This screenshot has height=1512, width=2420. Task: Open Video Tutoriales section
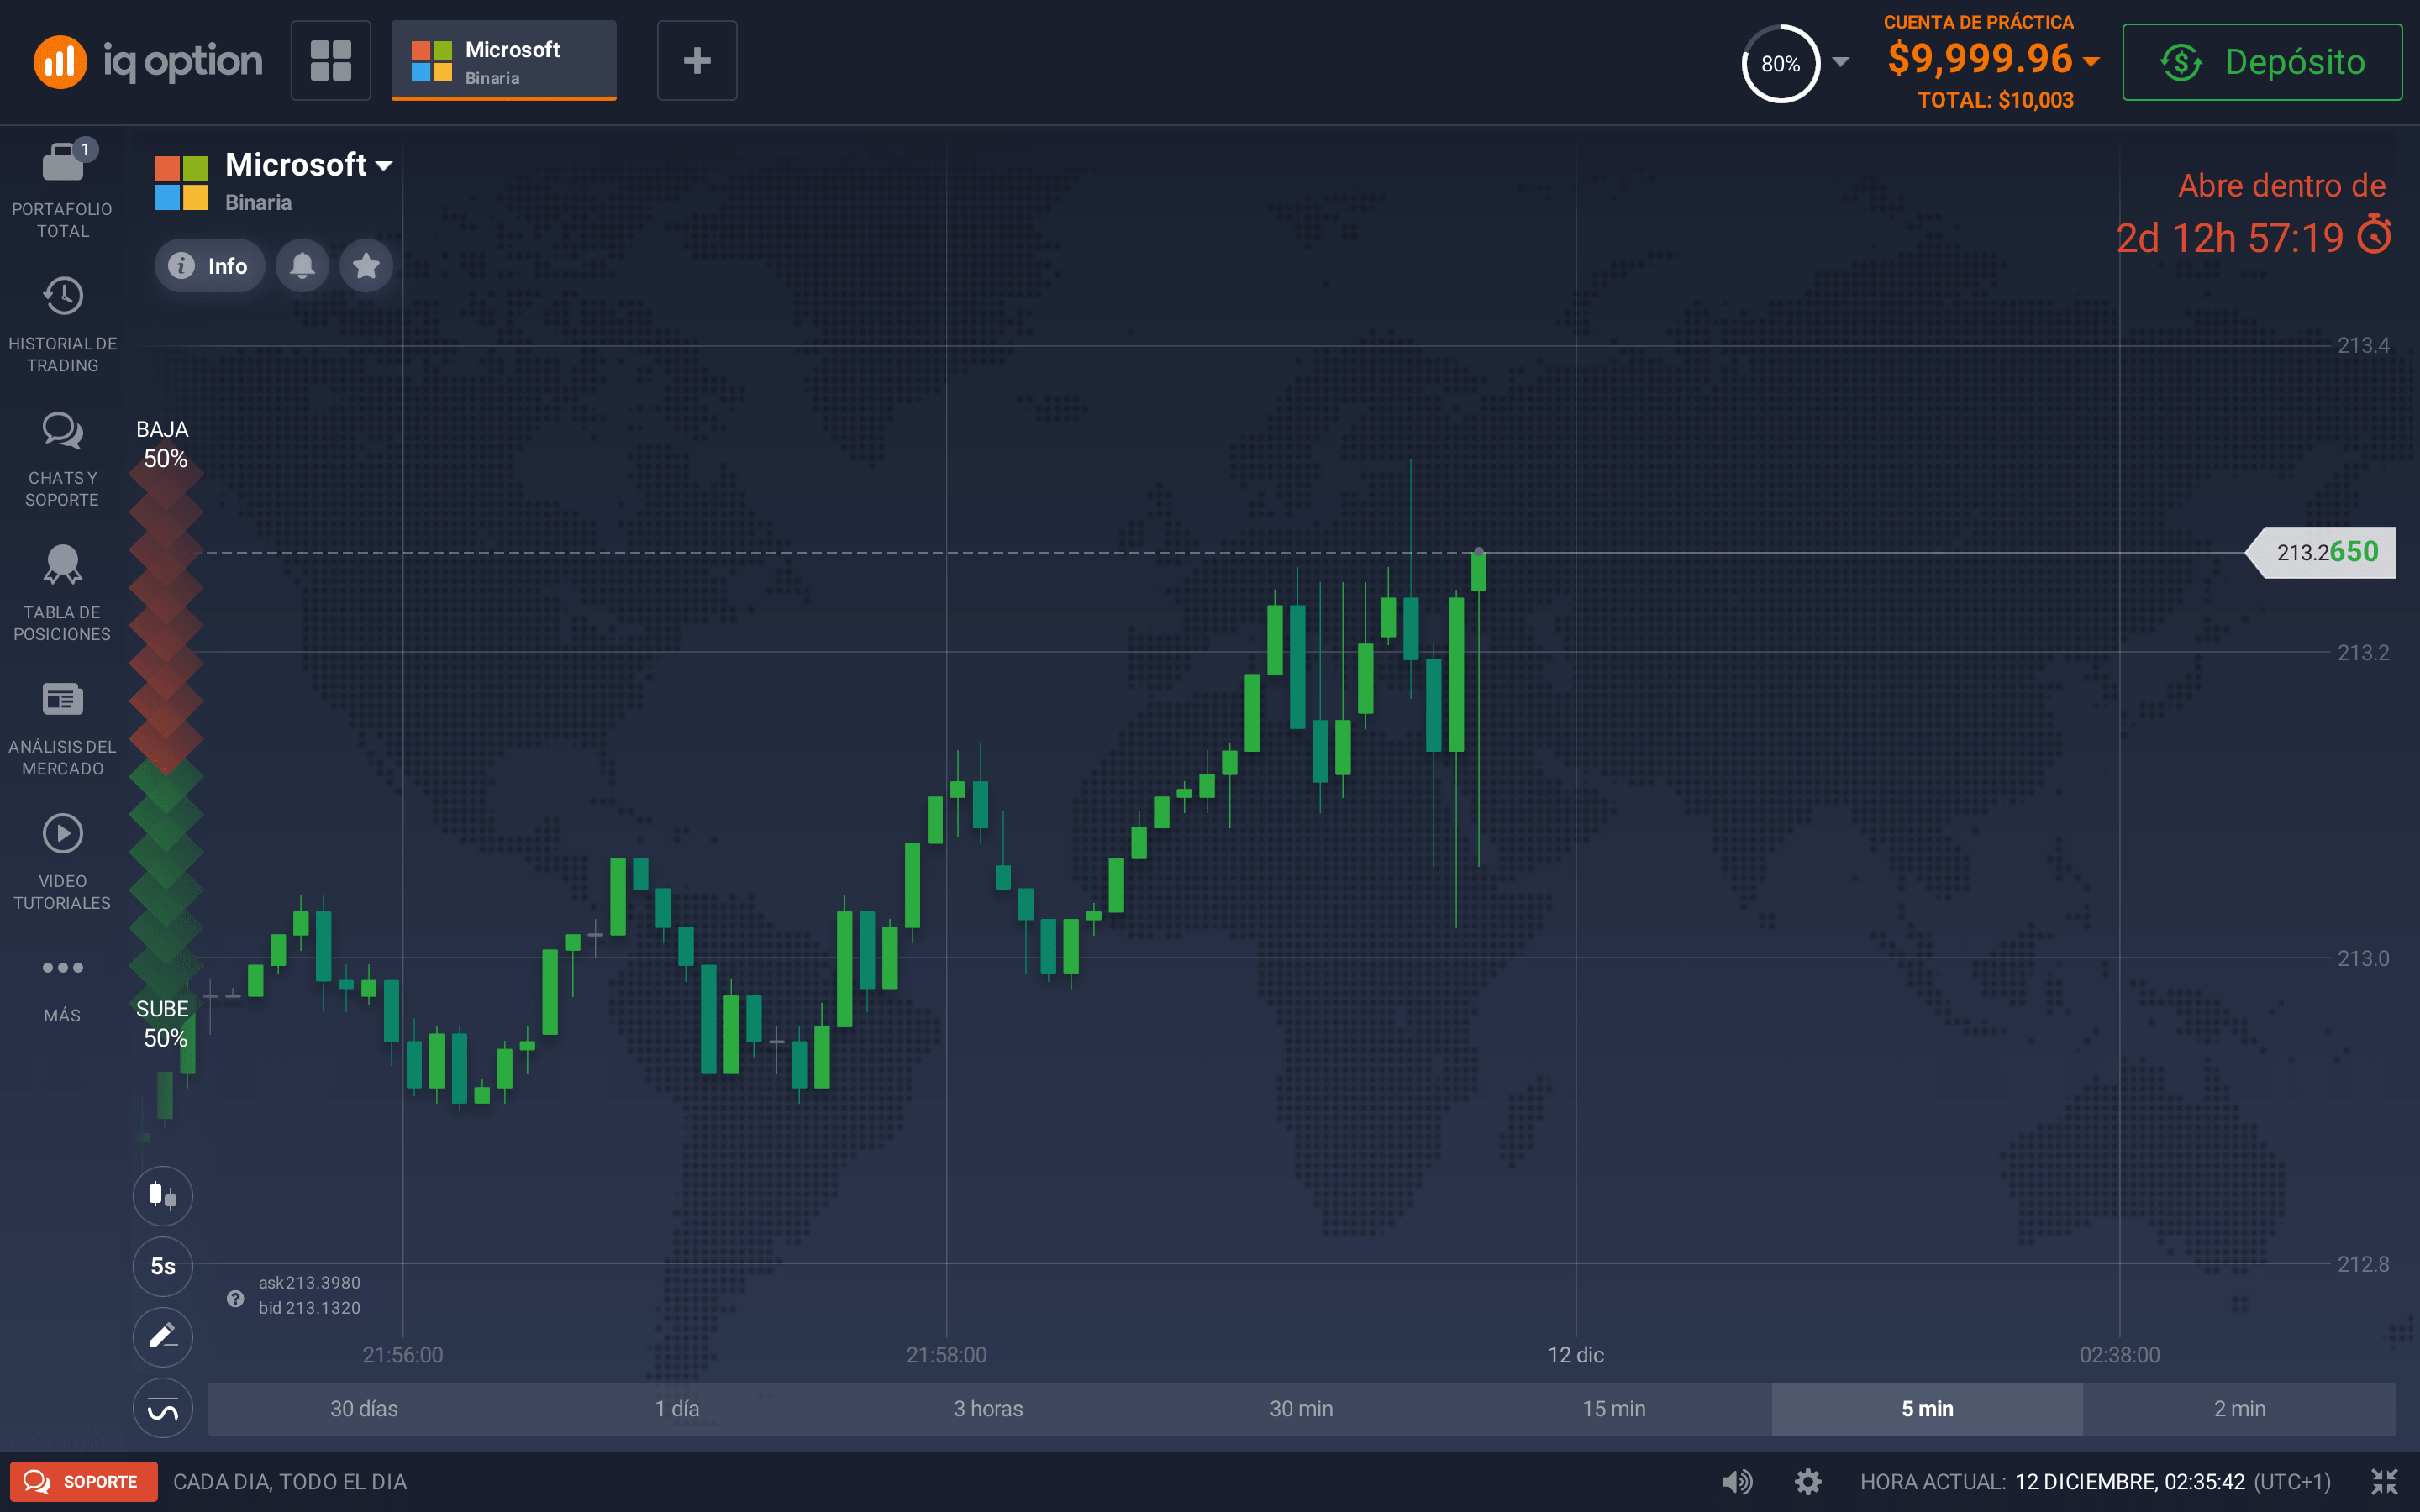62,863
